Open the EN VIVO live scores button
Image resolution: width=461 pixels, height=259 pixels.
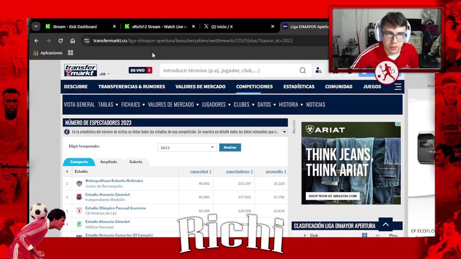(x=140, y=70)
